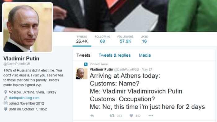Open the Followers 57.9K list
Screen dimensions: 217x122
point(125,39)
